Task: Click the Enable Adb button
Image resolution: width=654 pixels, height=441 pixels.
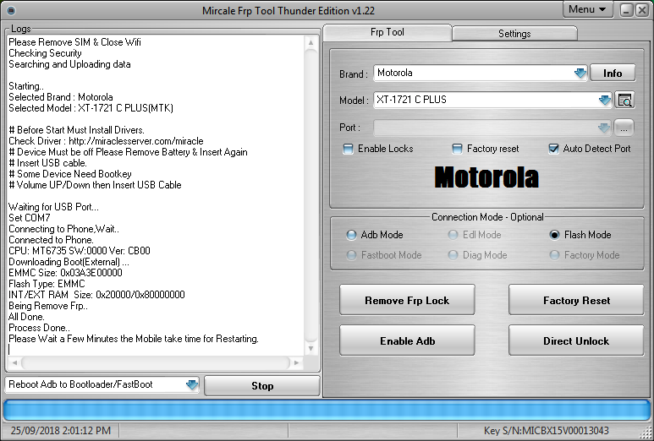Action: tap(407, 340)
